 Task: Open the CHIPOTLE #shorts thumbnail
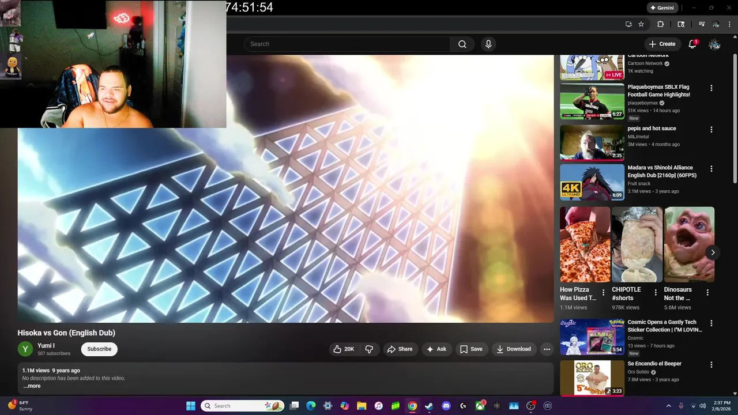(637, 244)
